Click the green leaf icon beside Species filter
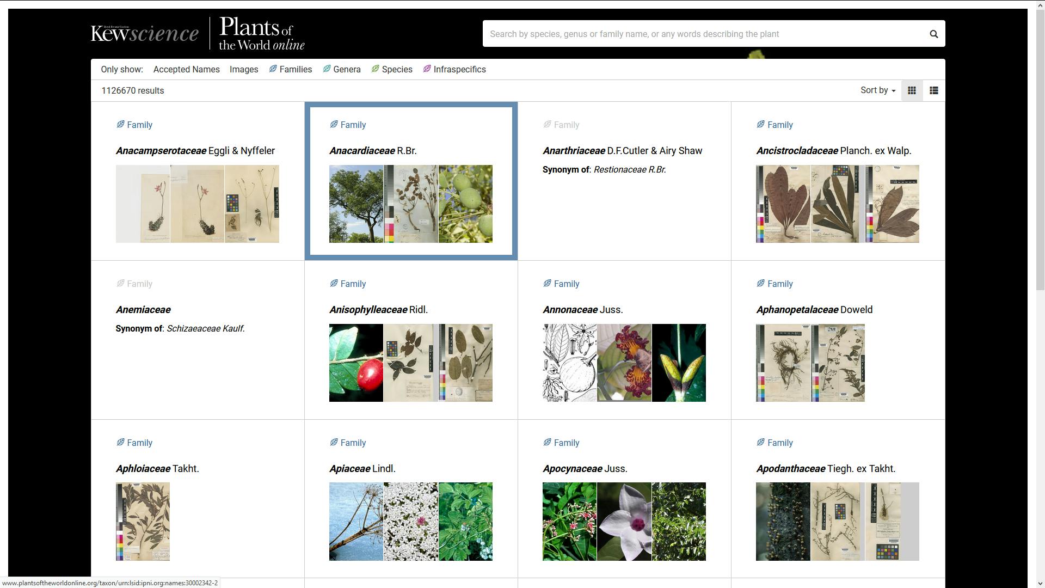 pyautogui.click(x=375, y=69)
